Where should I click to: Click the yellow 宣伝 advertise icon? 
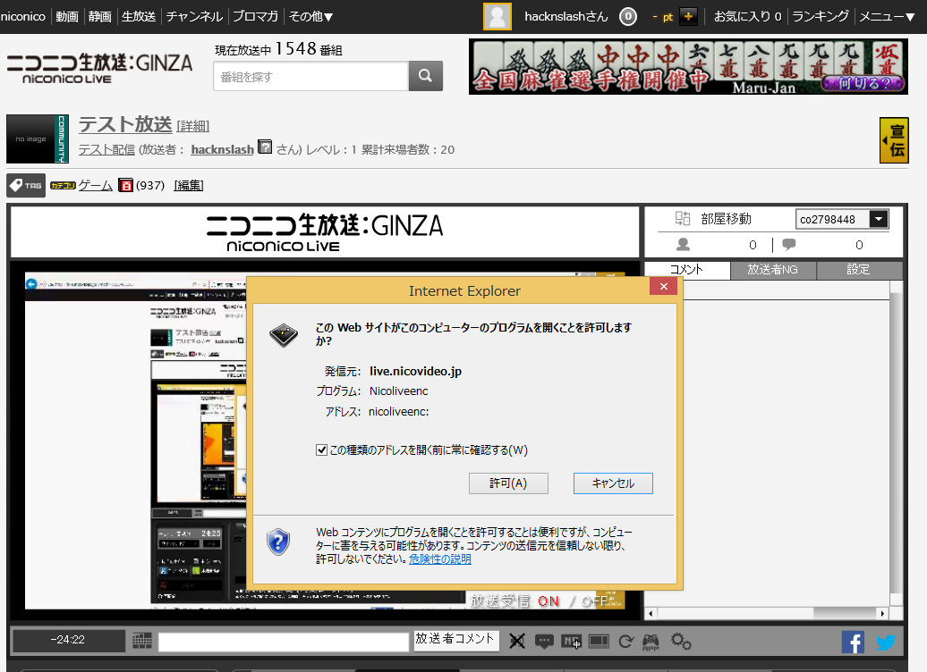point(894,140)
